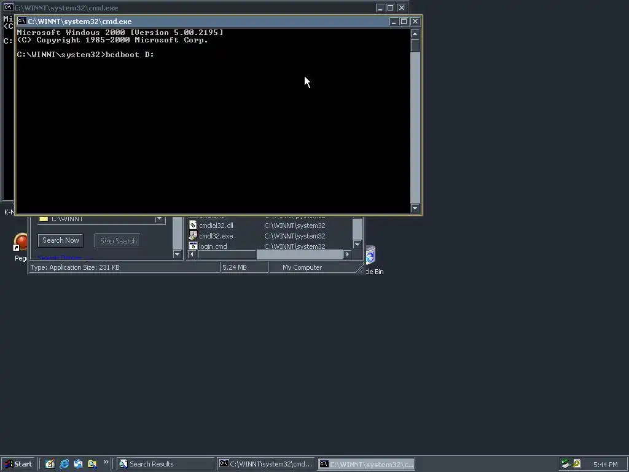Select the active cmd.exe taskbar button

tap(366, 464)
